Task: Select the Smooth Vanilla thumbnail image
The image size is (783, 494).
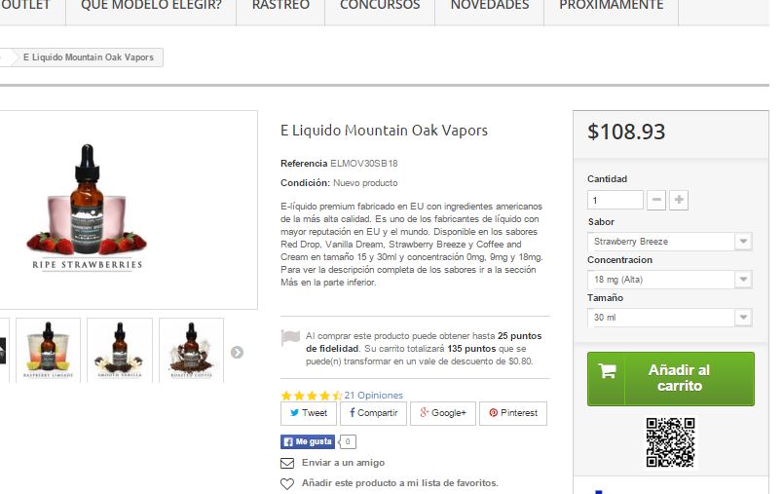Action: pyautogui.click(x=120, y=350)
